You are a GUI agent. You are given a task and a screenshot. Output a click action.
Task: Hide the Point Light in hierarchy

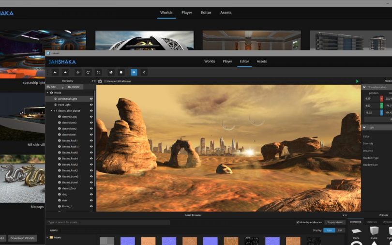coord(91,105)
